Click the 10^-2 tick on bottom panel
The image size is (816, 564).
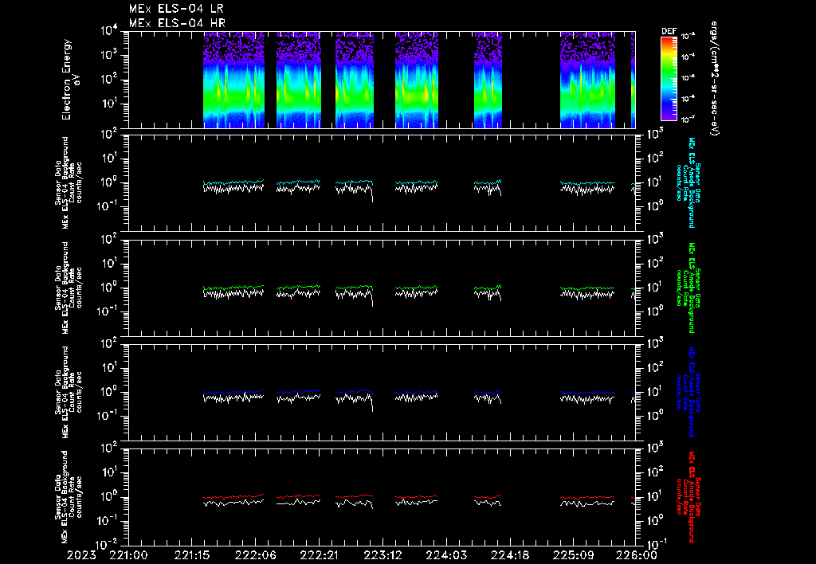point(106,545)
